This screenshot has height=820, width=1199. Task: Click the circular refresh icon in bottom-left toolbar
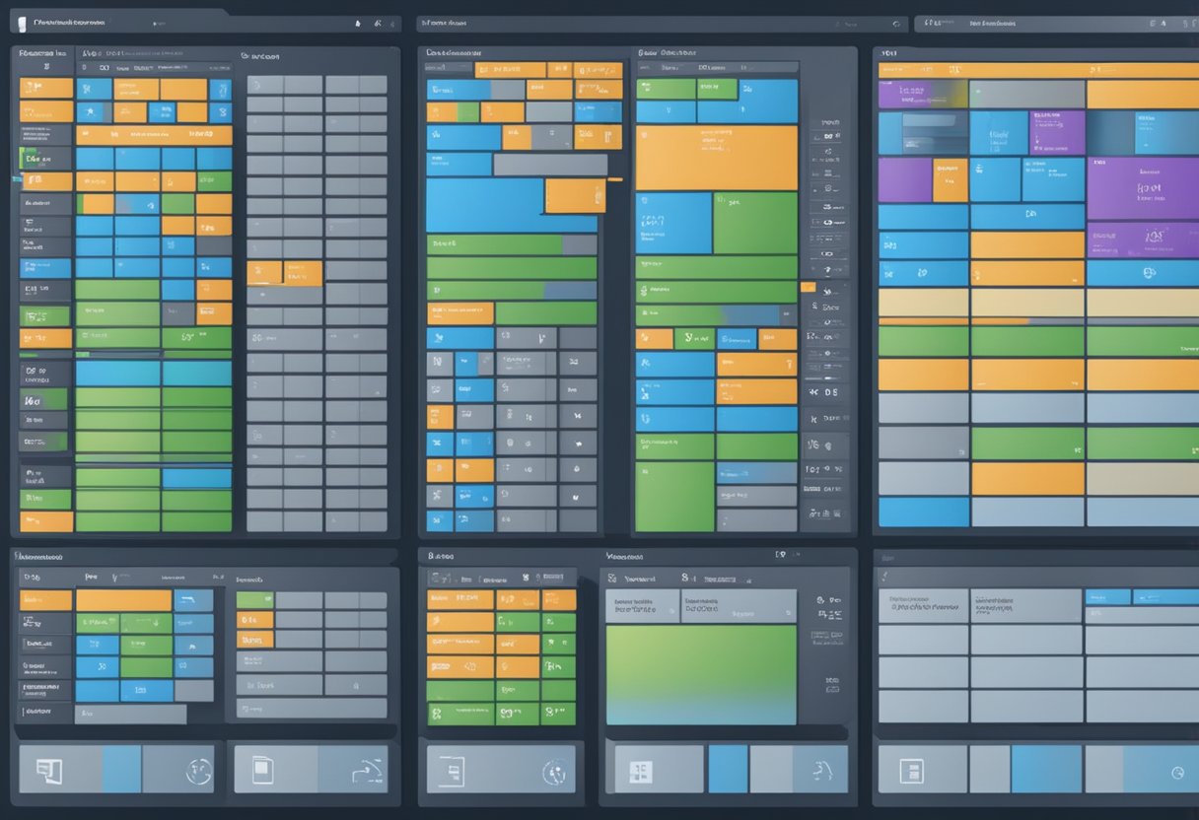(199, 770)
